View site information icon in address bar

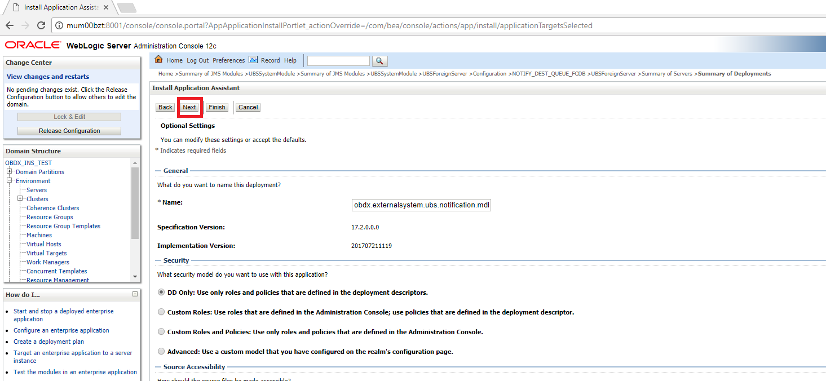[x=59, y=25]
